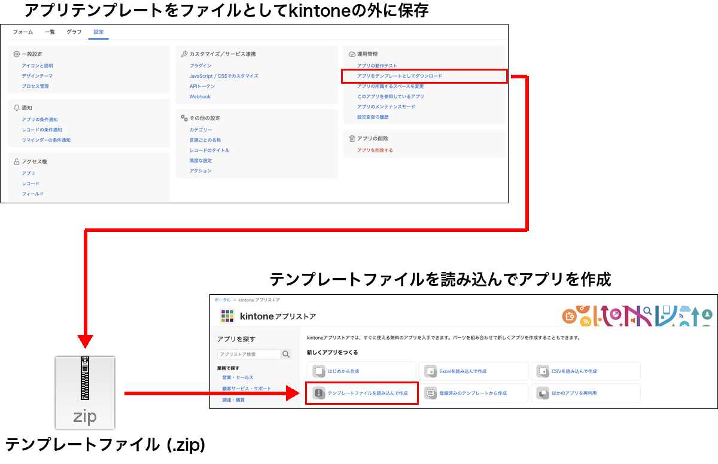The width and height of the screenshot is (718, 464).
Task: Open 営業・セールス category
Action: [238, 377]
